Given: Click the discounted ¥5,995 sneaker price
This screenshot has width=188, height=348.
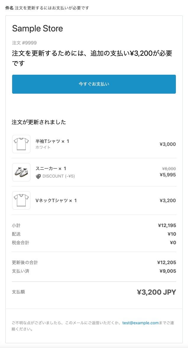Looking at the screenshot, I should [168, 175].
